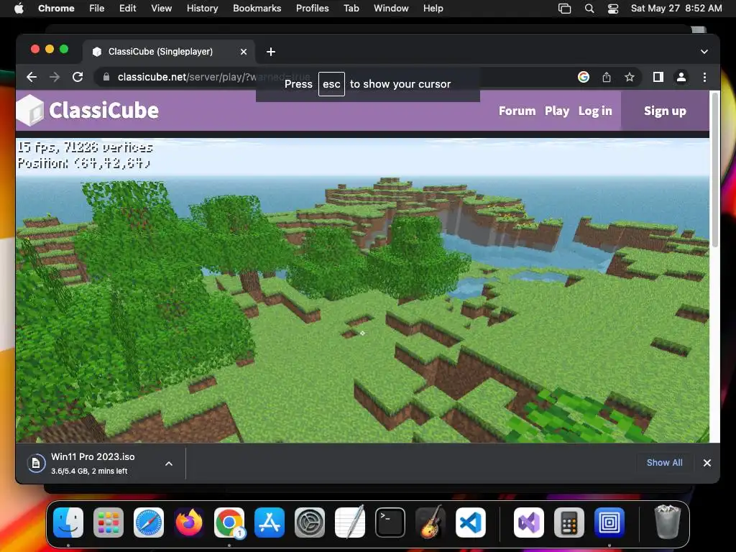The width and height of the screenshot is (736, 552).
Task: Open TextEdit from the Dock
Action: click(350, 523)
